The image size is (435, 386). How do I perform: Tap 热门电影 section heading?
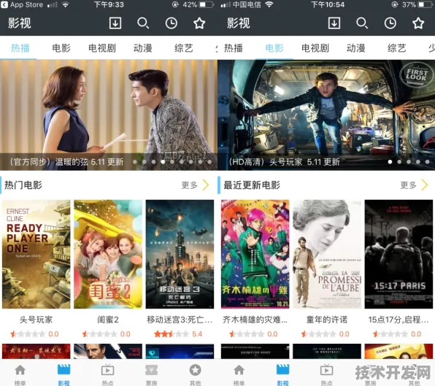[x=23, y=185]
